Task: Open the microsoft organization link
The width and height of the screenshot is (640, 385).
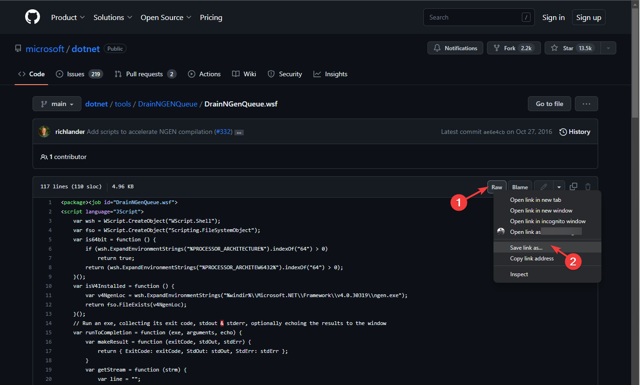Action: click(45, 49)
